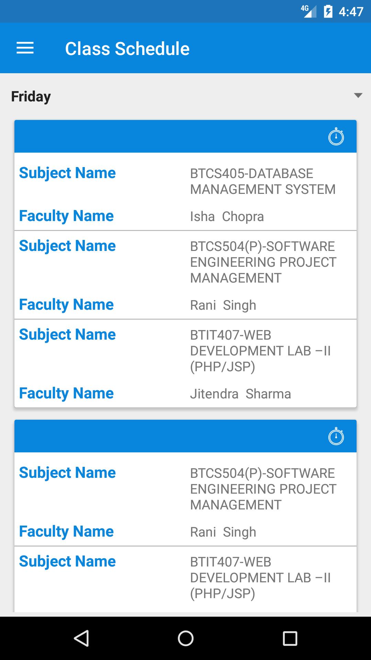The width and height of the screenshot is (371, 660).
Task: Select Rani Singh in the second card
Action: click(223, 532)
